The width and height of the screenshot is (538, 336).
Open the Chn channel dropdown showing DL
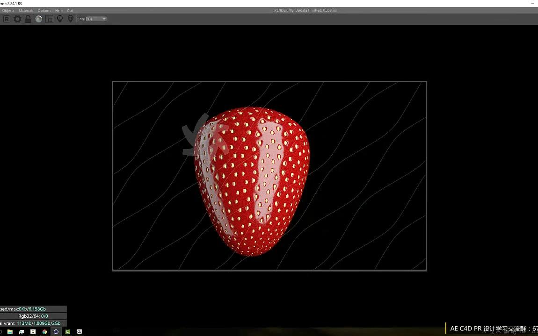96,19
